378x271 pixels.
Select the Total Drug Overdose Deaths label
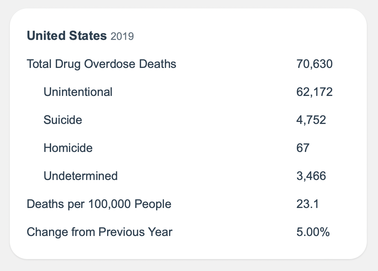(101, 64)
